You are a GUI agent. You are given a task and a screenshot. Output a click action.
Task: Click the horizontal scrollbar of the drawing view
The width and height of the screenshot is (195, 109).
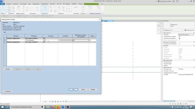click(114, 102)
